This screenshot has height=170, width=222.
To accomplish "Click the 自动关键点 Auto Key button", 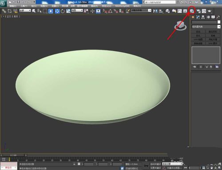I will tap(155, 164).
